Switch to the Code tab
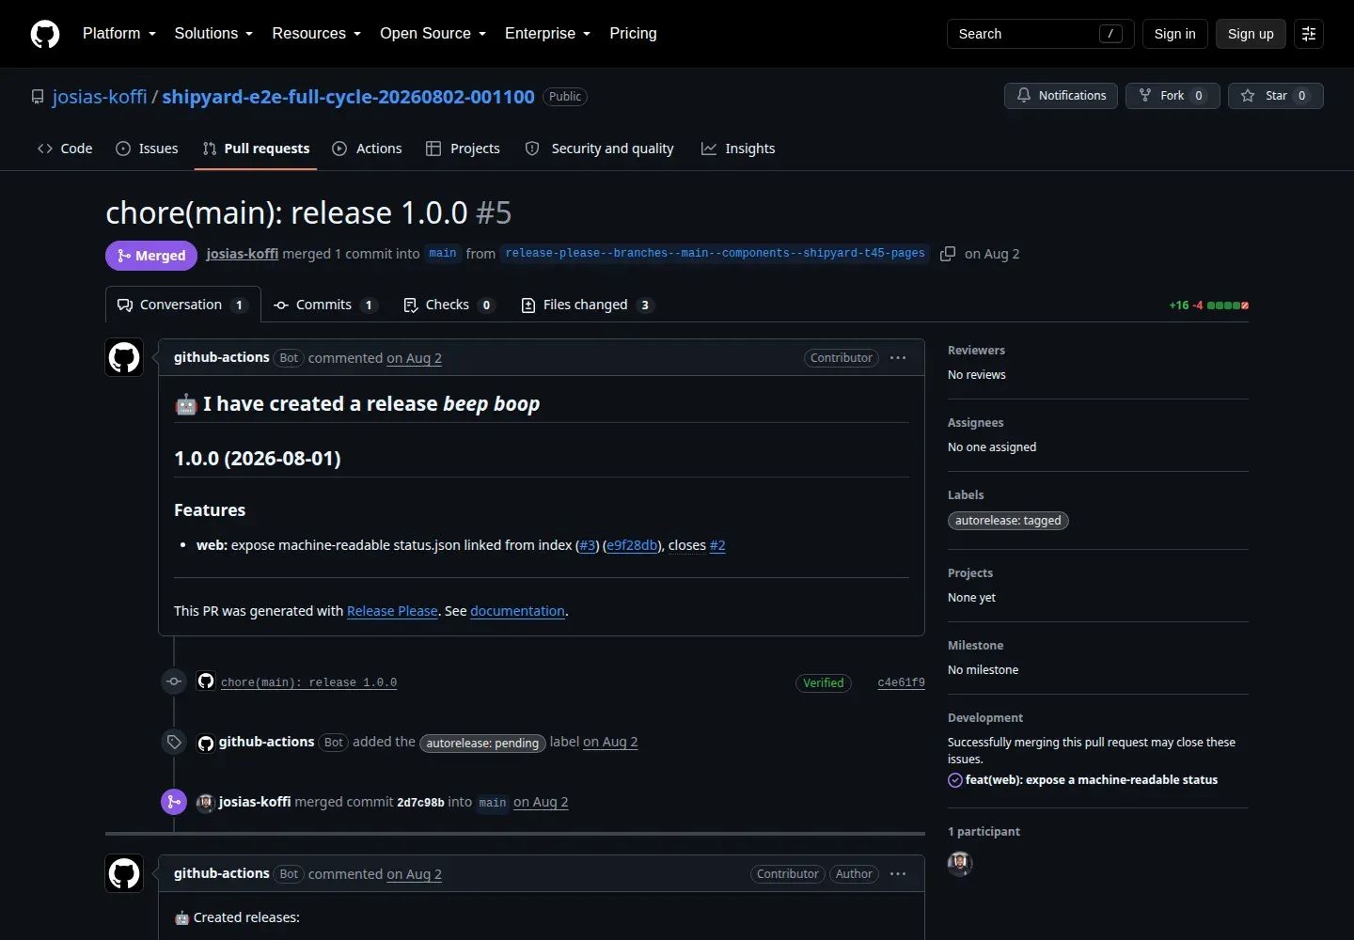This screenshot has width=1354, height=940. (x=65, y=149)
